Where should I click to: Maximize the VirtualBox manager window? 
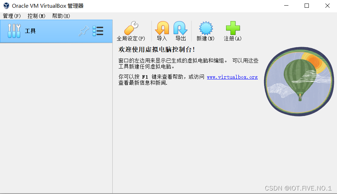click(x=307, y=6)
